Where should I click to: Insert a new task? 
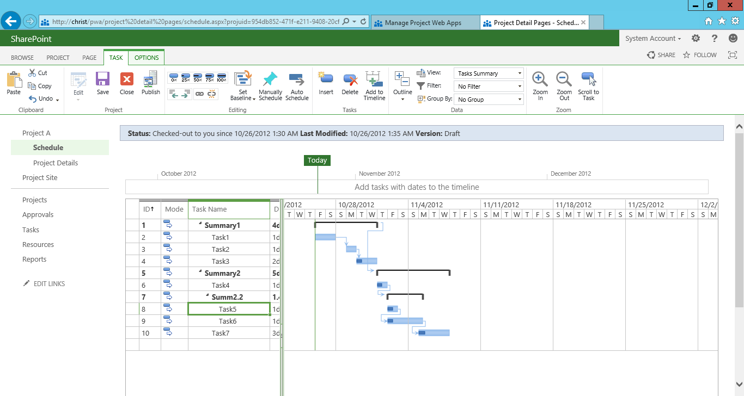pos(326,79)
